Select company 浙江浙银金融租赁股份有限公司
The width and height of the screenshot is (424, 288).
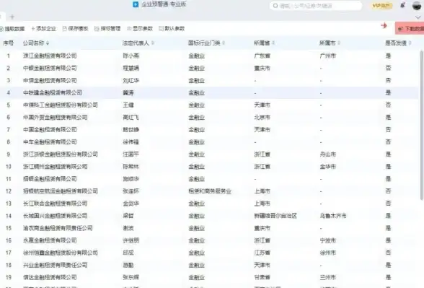pyautogui.click(x=61, y=154)
